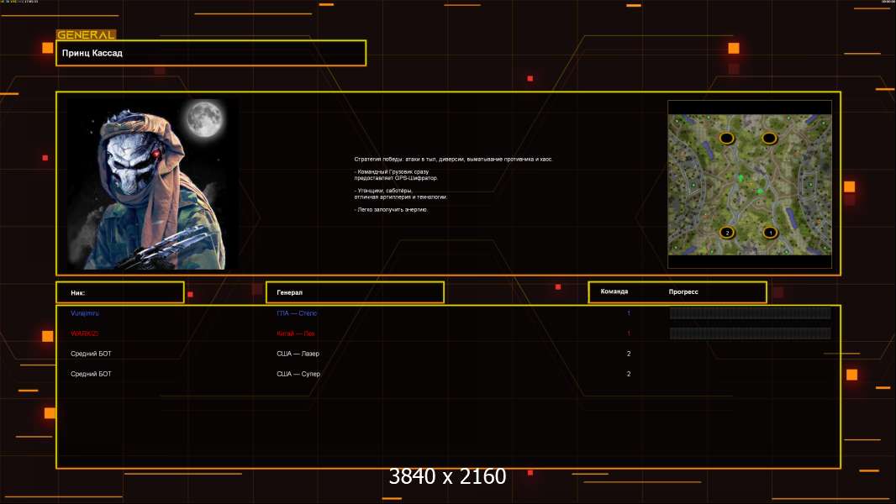Click the 'ГЛА — Стелс' general entry

(297, 313)
